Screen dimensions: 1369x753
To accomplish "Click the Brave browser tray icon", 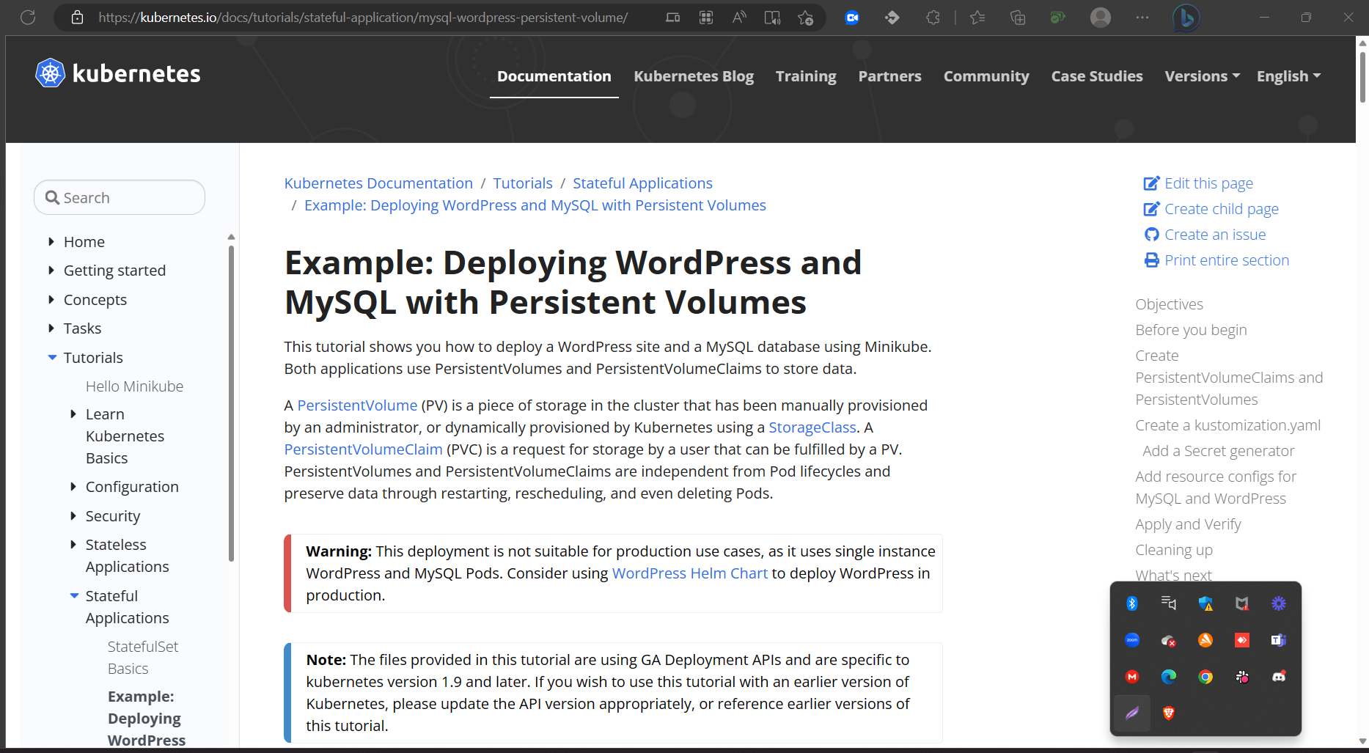I will 1169,713.
